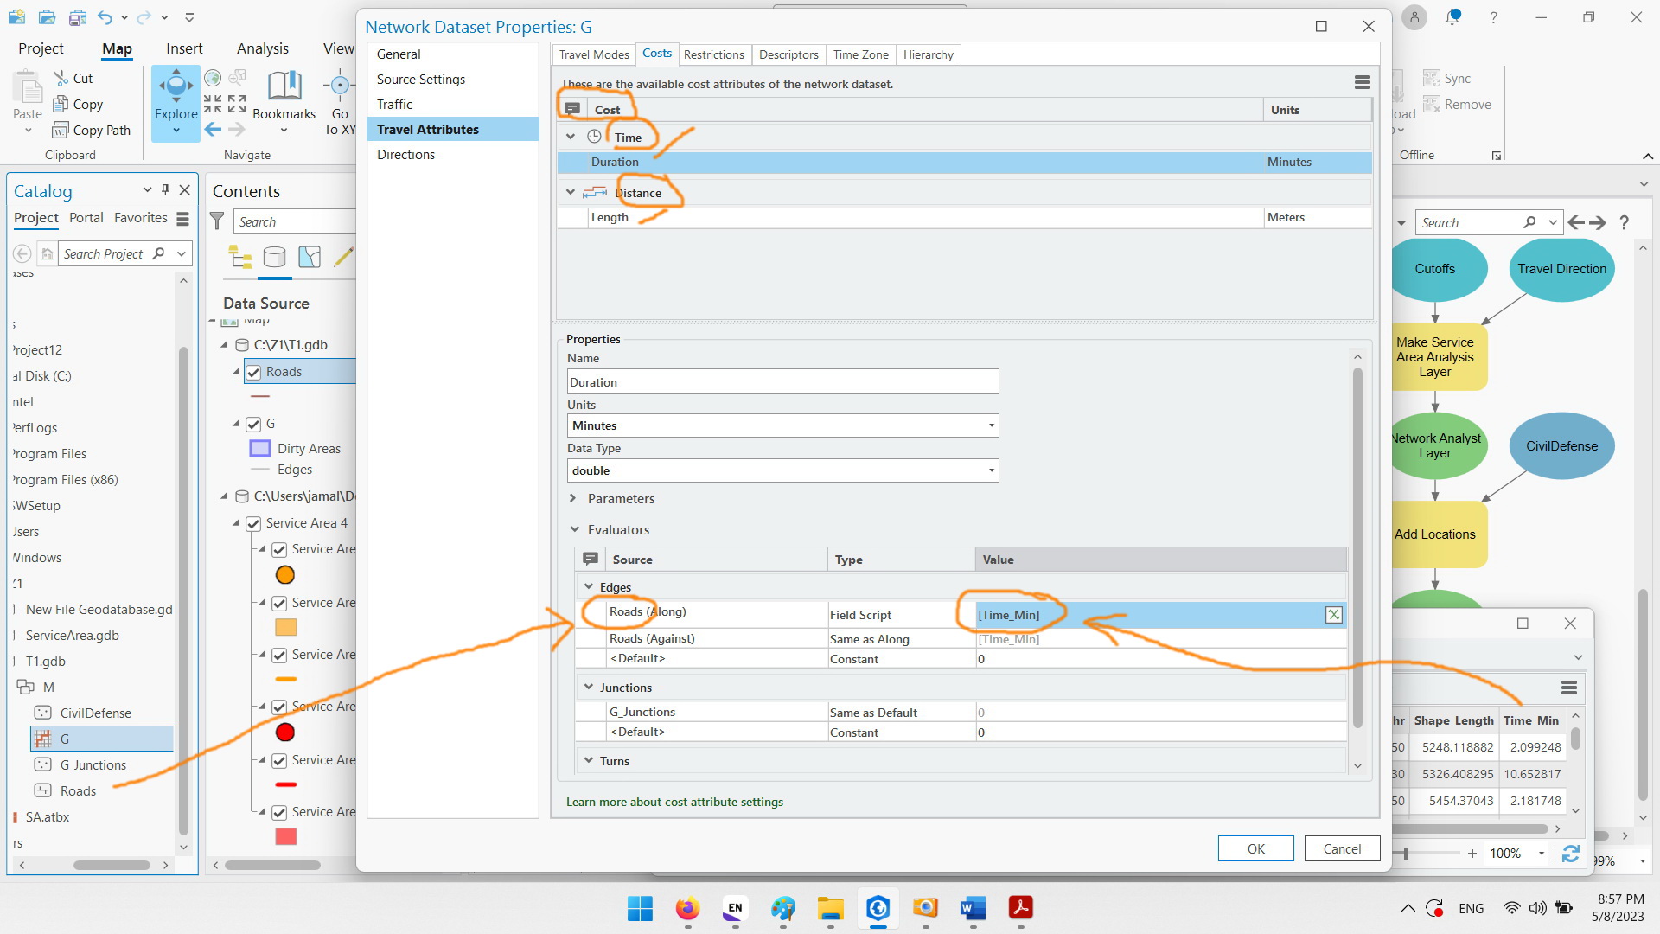Click the Help question mark in search pane

coord(1625,223)
